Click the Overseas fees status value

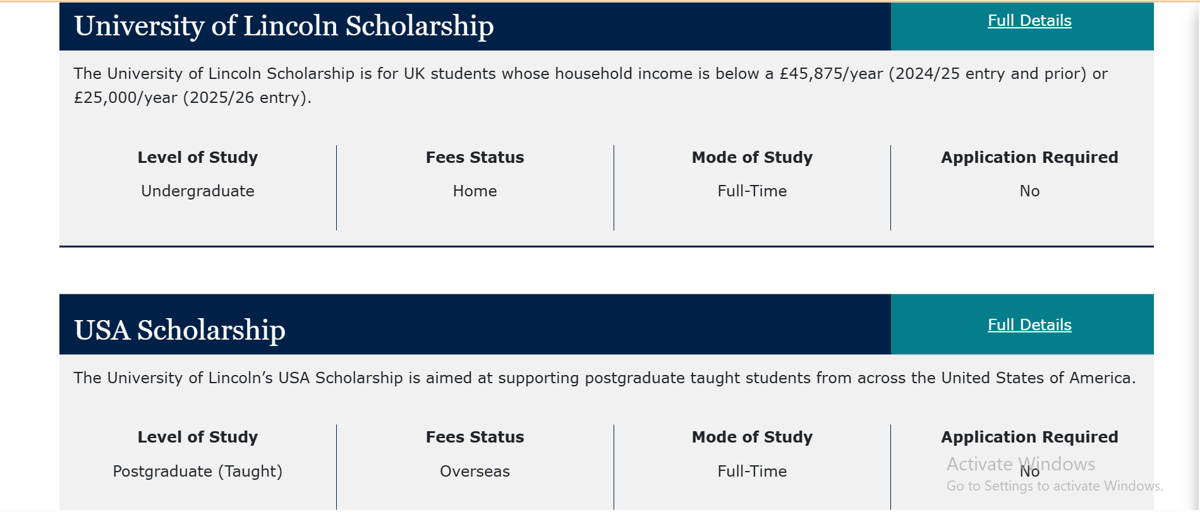475,471
